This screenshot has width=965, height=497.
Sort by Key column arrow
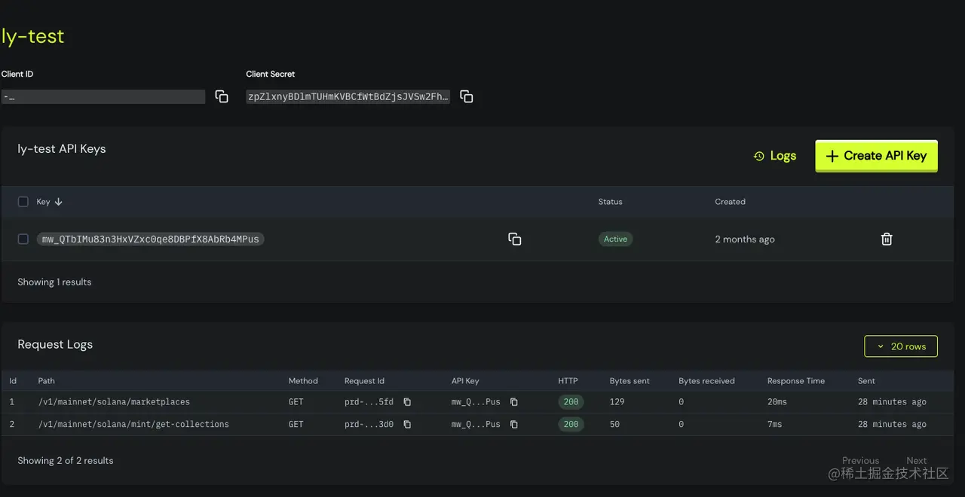[59, 202]
